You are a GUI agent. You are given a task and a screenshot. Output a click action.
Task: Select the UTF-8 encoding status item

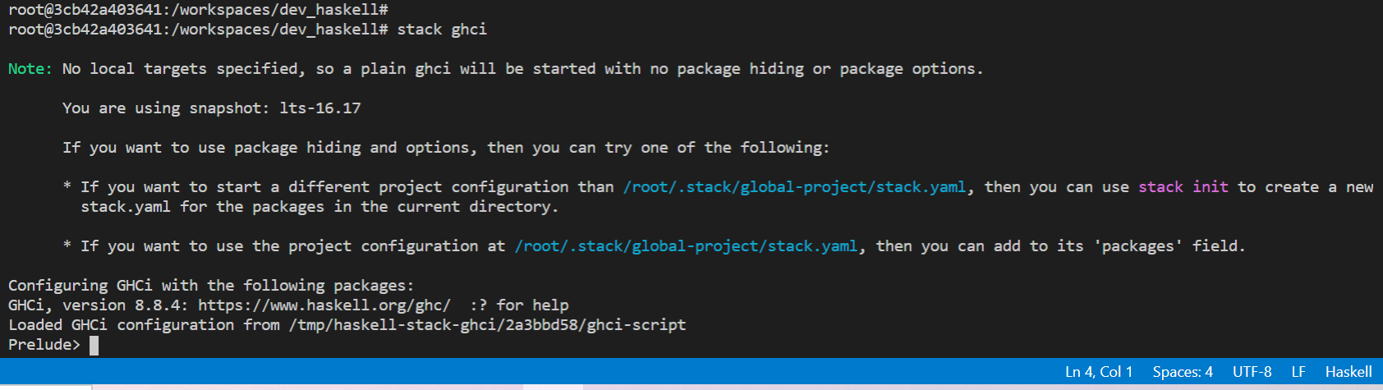pyautogui.click(x=1252, y=372)
